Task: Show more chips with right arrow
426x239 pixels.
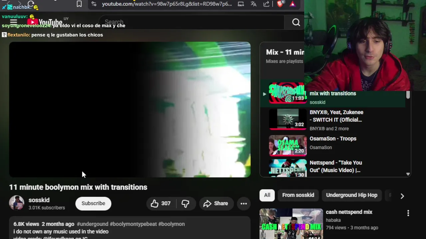Action: tap(402, 196)
